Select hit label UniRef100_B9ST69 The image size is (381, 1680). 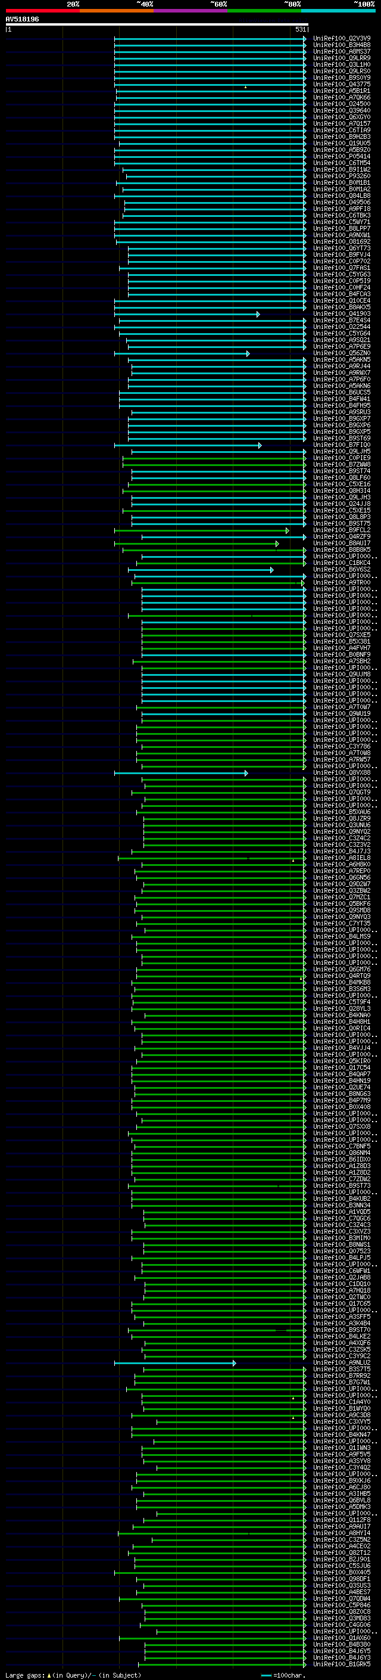coord(342,438)
